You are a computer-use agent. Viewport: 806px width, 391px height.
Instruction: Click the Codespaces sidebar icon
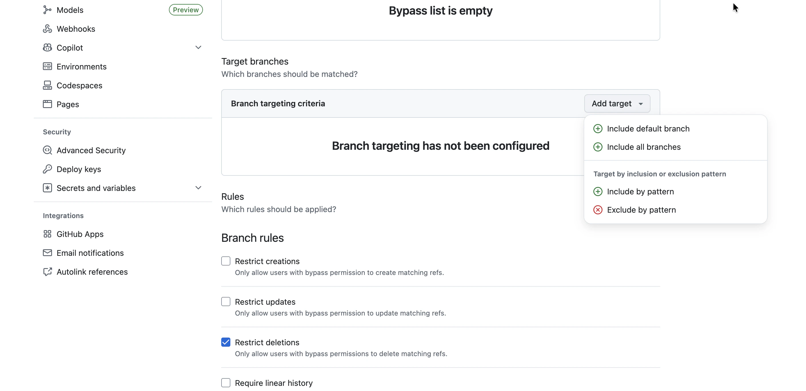coord(47,85)
